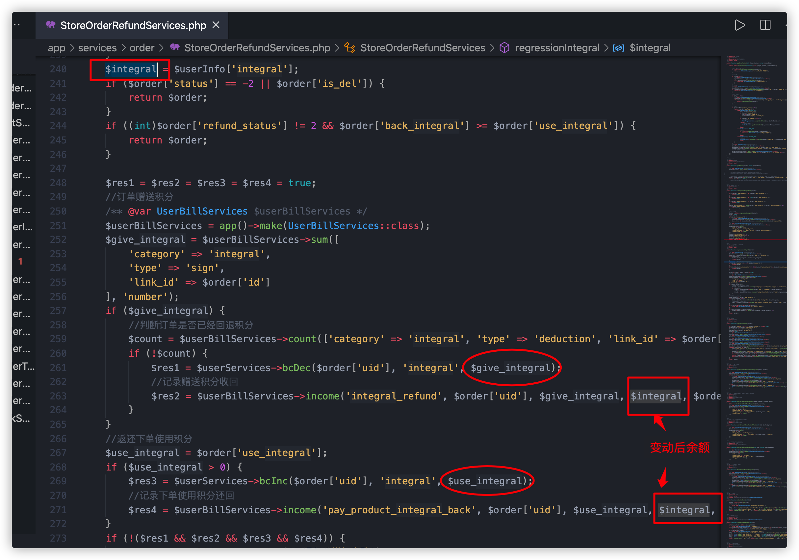Click 'true' keyword on line 248
Viewport: 799px width, 560px height.
299,183
